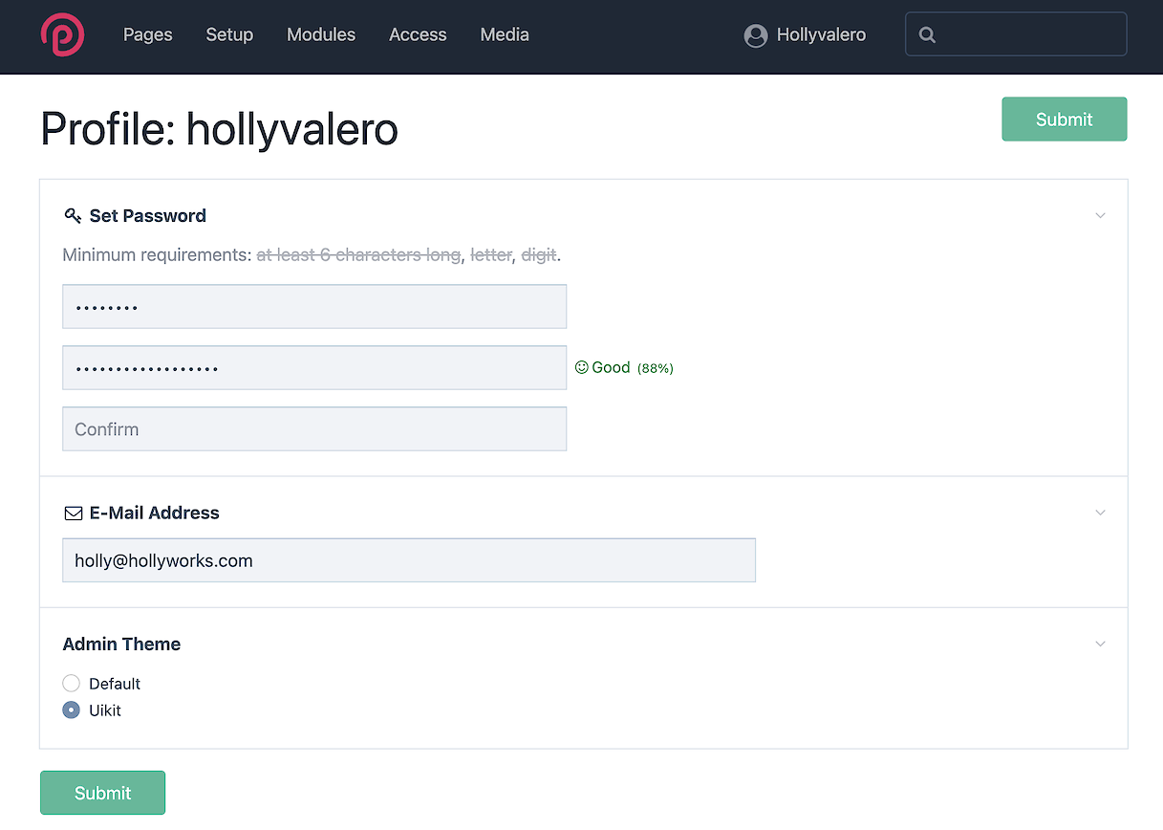Click the envelope icon beside E-Mail Address
The height and width of the screenshot is (830, 1163).
(73, 513)
